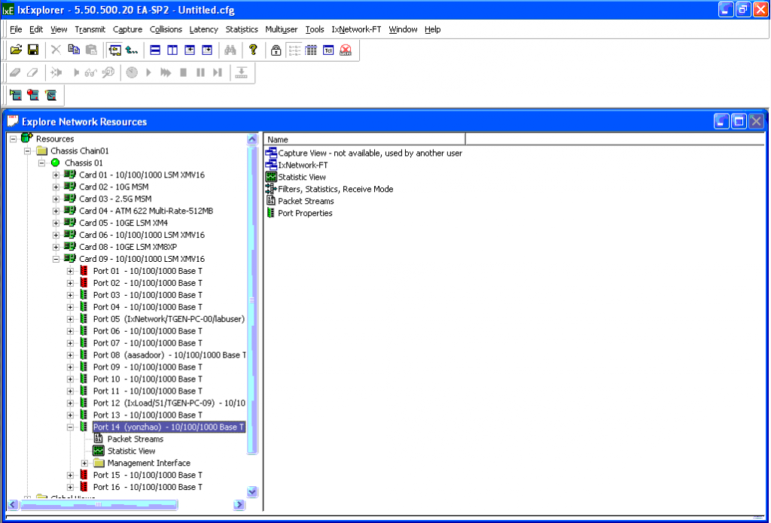Open the Transmit menu
The image size is (771, 523).
(x=90, y=29)
